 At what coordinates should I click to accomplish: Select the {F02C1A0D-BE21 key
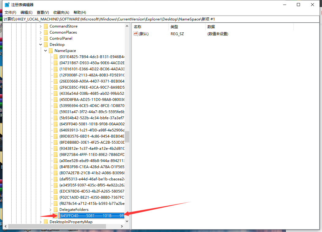(92, 197)
